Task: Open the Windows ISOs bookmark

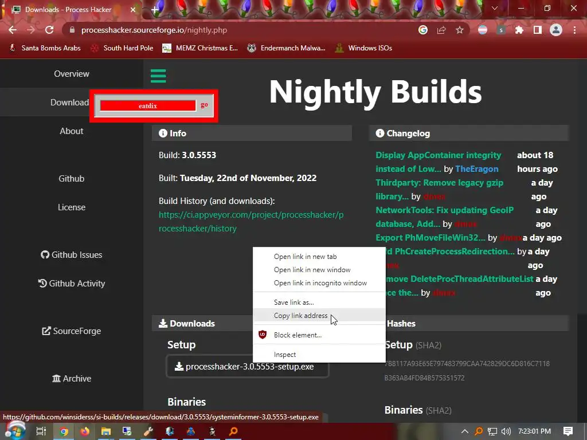Action: pos(363,48)
